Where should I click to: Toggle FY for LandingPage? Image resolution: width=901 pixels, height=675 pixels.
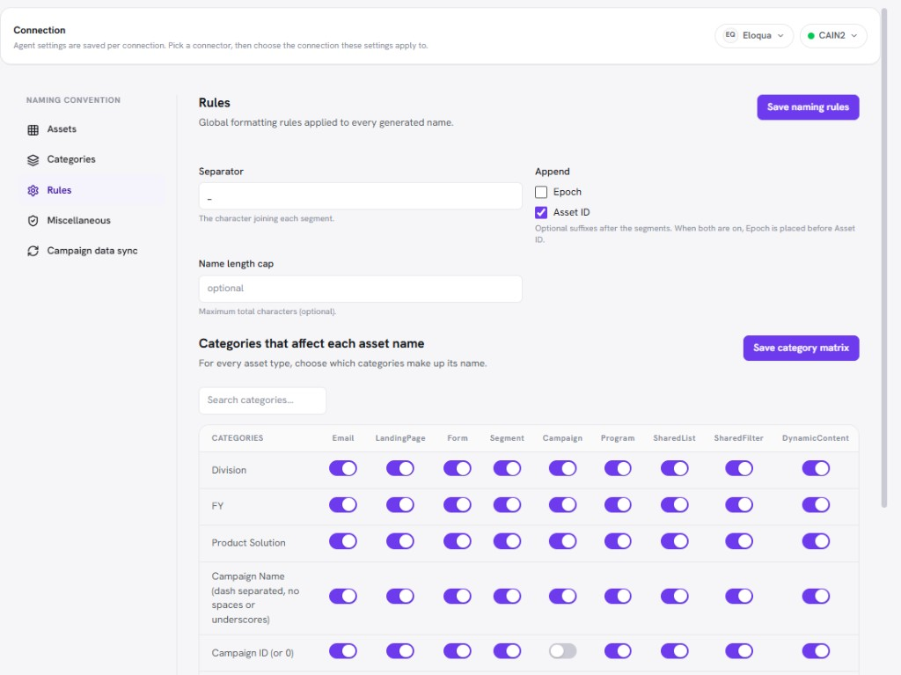point(400,505)
